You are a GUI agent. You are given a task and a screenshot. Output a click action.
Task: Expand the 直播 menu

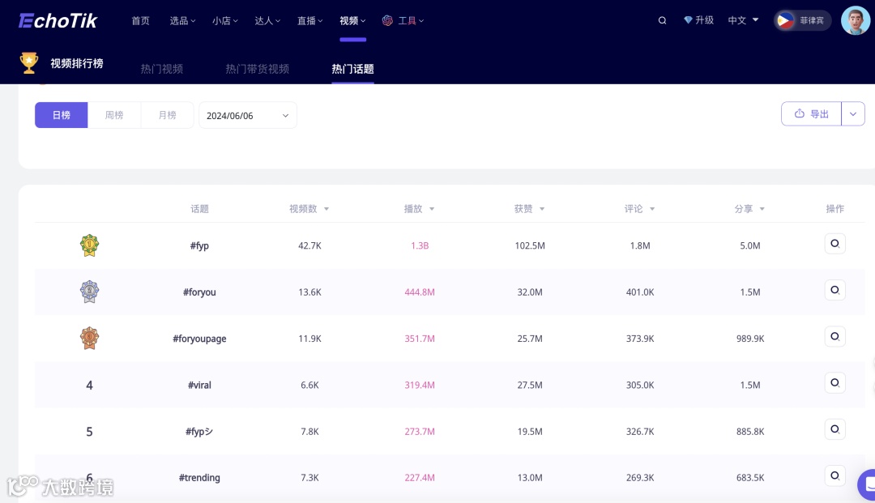pyautogui.click(x=309, y=20)
